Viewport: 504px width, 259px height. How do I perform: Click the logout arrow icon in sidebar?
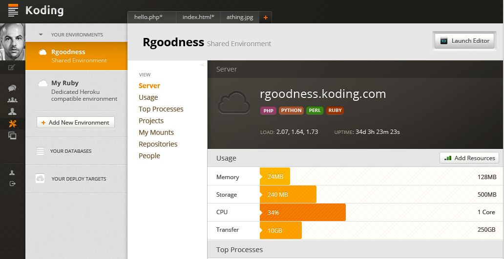coord(13,184)
